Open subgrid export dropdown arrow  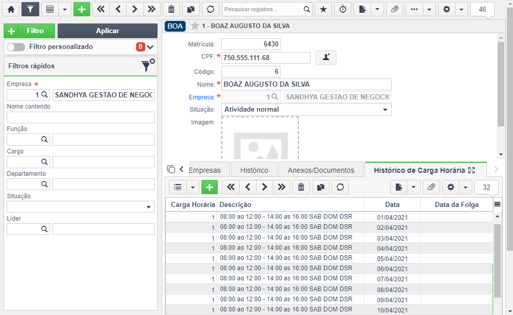[414, 187]
